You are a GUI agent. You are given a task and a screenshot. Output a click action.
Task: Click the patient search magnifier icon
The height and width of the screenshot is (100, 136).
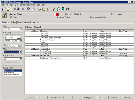33,9
